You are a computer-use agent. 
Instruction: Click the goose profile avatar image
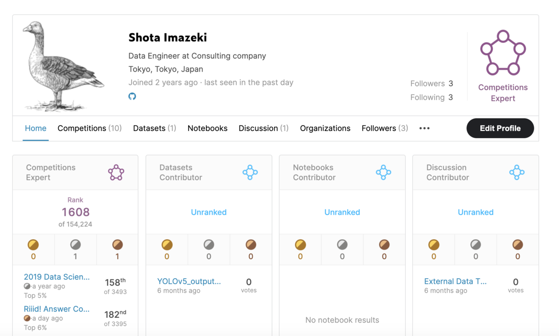pos(63,66)
